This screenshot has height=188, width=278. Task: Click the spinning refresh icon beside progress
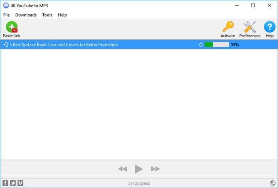pyautogui.click(x=201, y=45)
